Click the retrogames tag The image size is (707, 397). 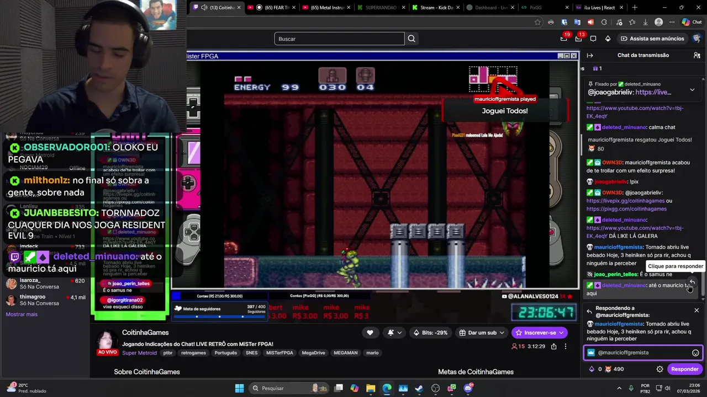(x=193, y=353)
